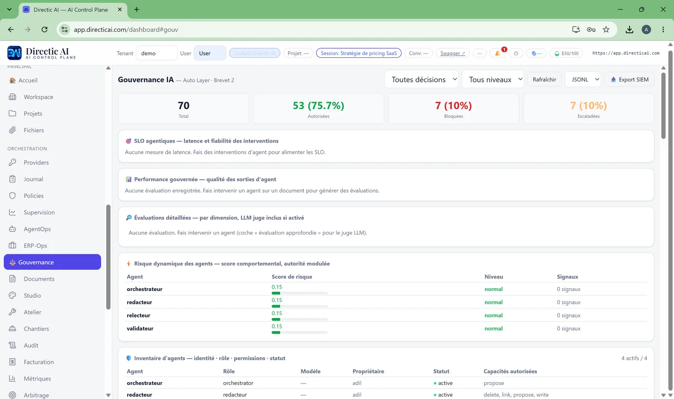Viewport: 674px width, 399px height.
Task: Click the Rafraîchir button
Action: pos(544,80)
